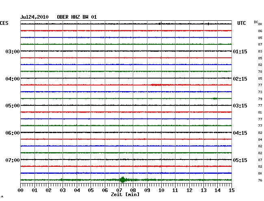This screenshot has height=201, width=264.
Task: Click minute 08 on the time axis
Action: pos(133,190)
